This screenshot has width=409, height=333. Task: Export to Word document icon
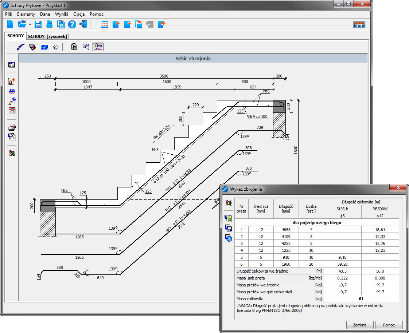click(61, 24)
